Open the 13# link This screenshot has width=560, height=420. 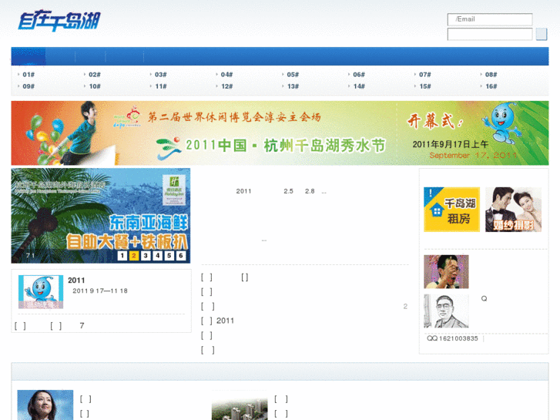pos(293,86)
